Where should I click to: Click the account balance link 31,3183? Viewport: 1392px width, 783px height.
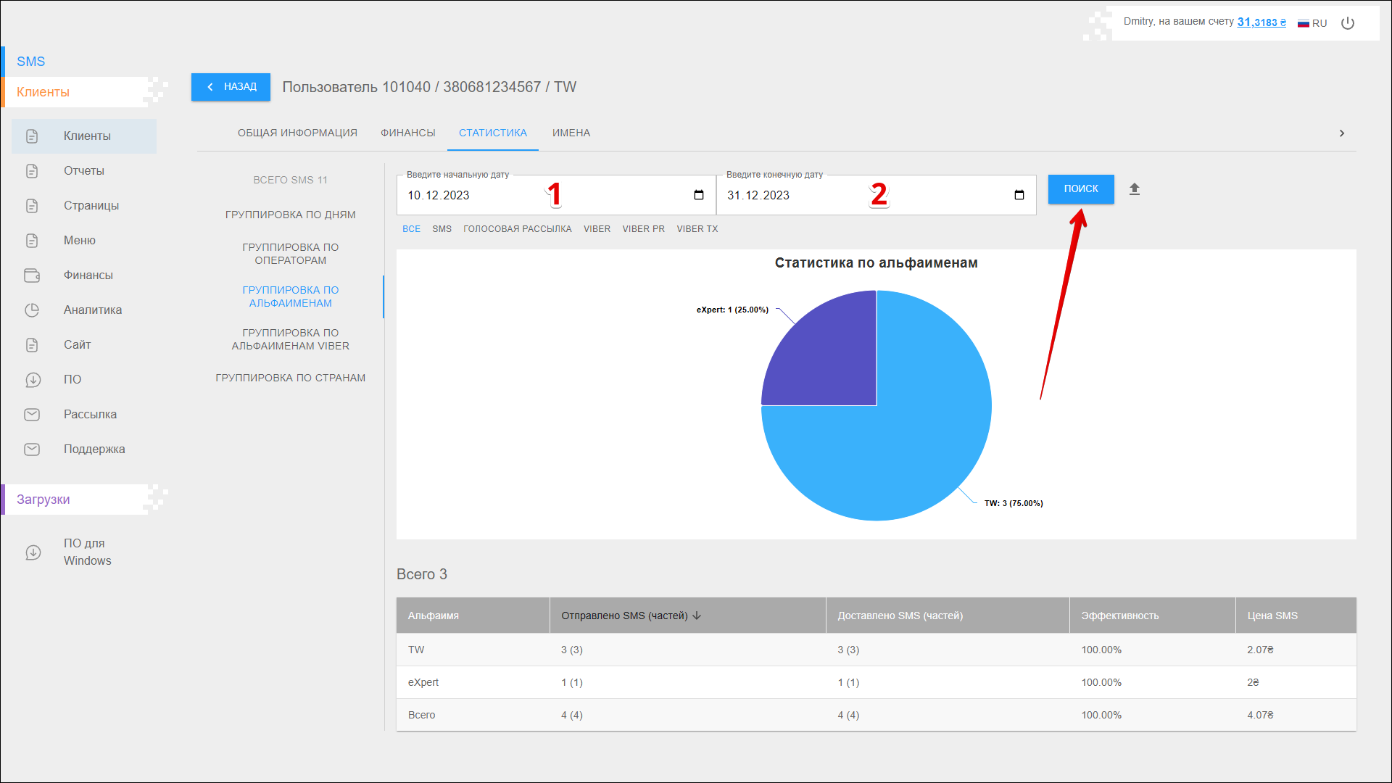pos(1261,22)
